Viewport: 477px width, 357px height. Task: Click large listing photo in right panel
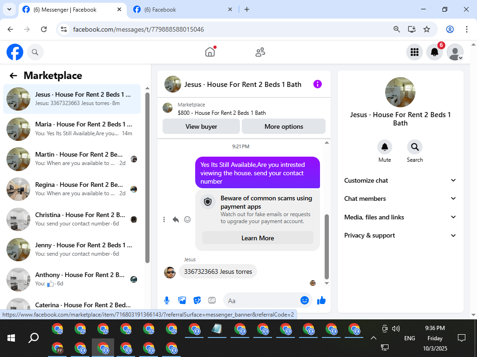400,93
